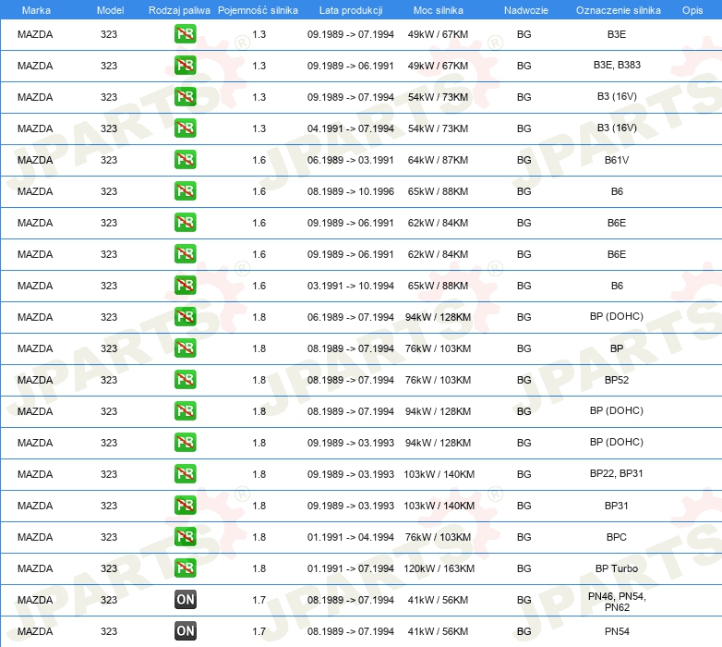Click the Moc silnika column header
Image resolution: width=722 pixels, height=647 pixels.
(438, 10)
